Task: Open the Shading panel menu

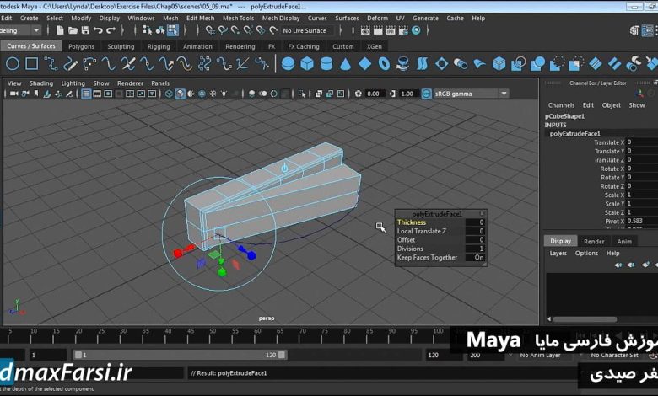Action: pyautogui.click(x=41, y=83)
